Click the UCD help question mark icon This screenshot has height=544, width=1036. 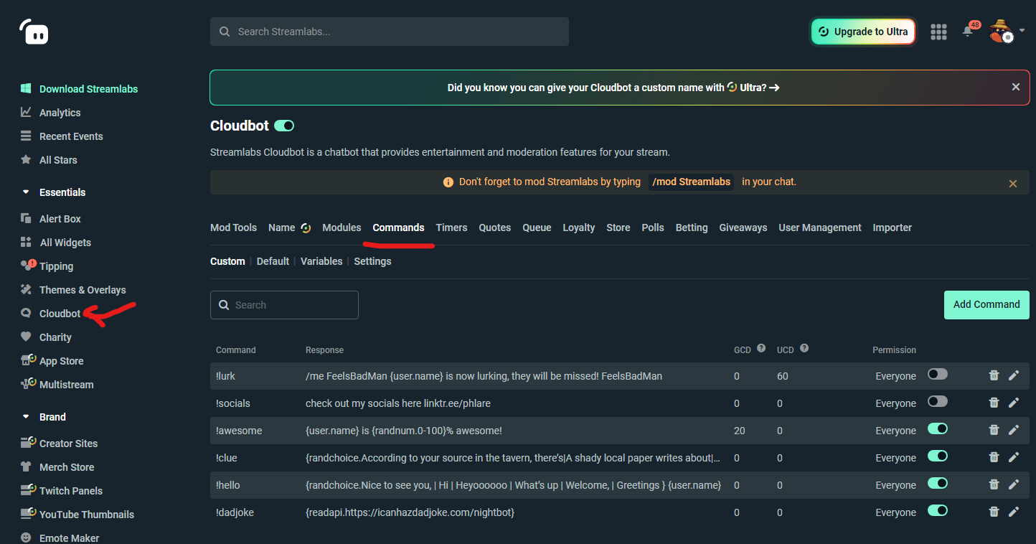coord(804,349)
